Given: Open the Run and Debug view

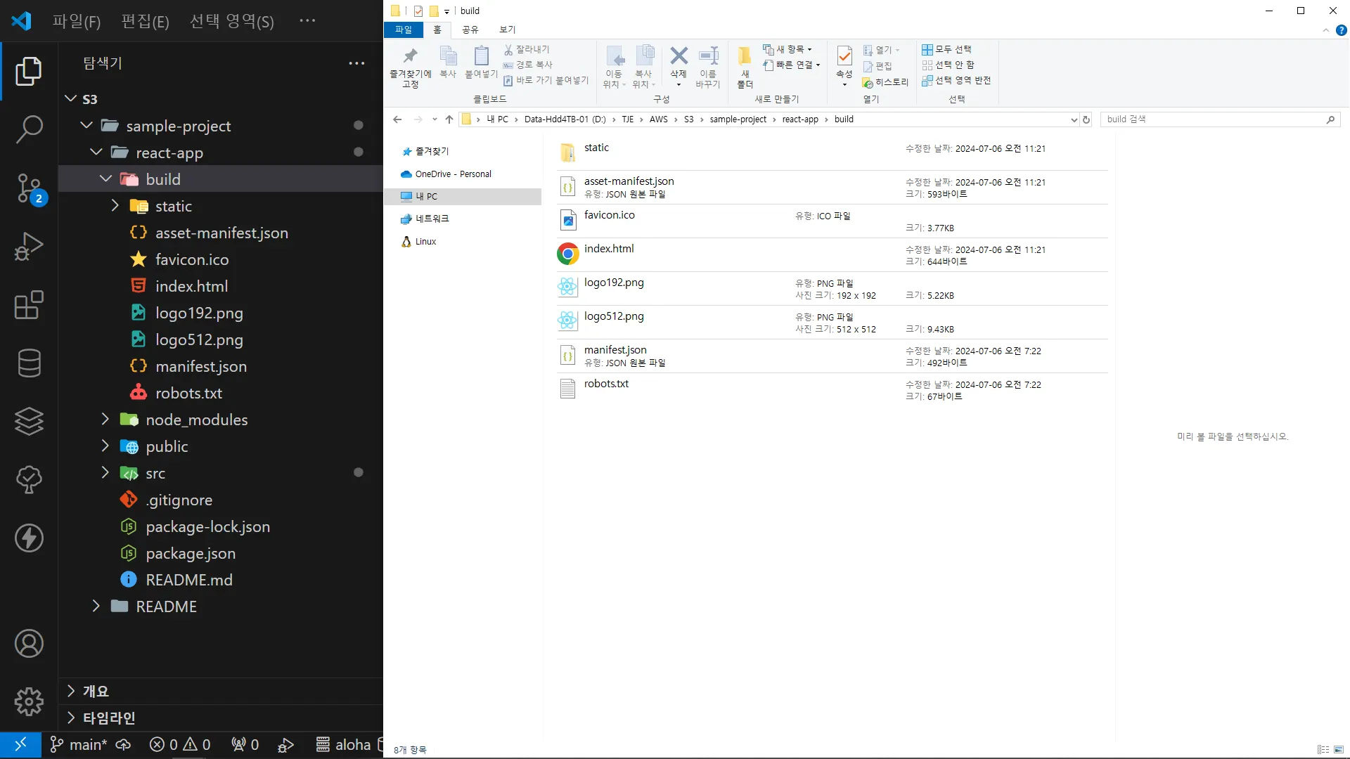Looking at the screenshot, I should point(29,247).
